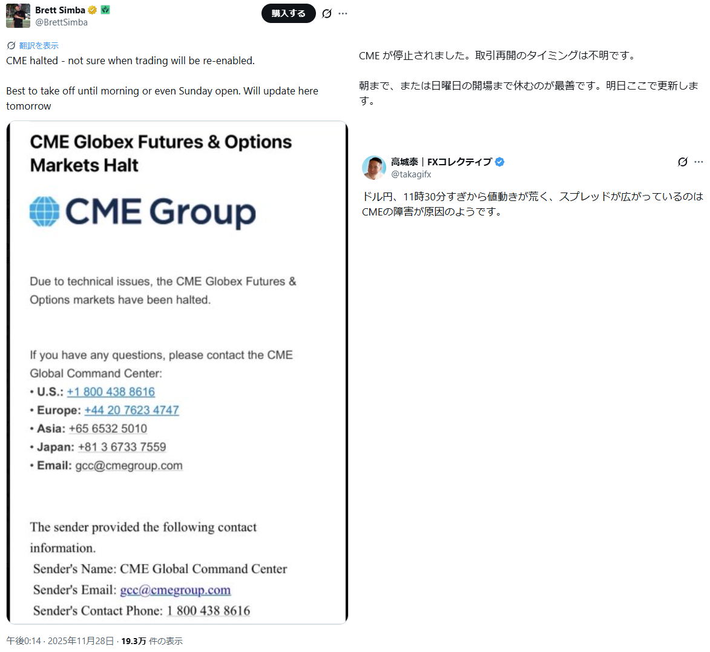
Task: Open the @takagifx handle link
Action: [x=411, y=174]
